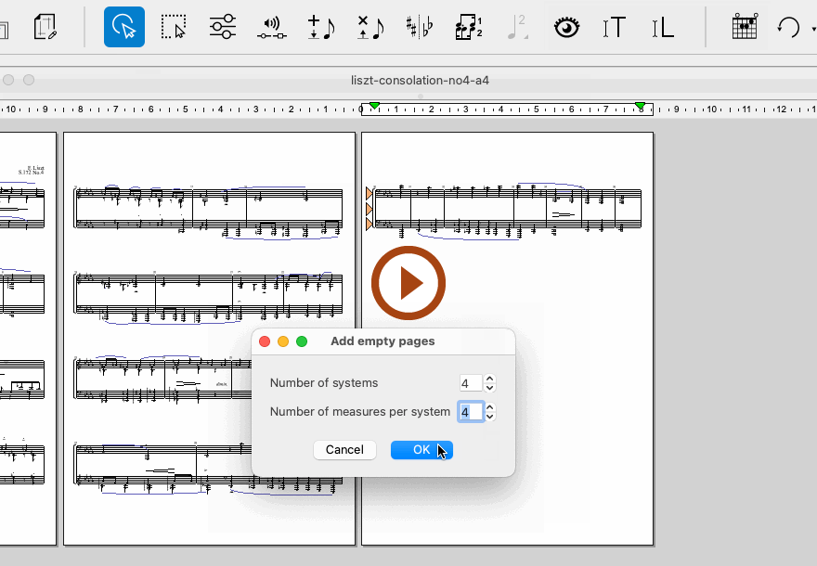Click the left green ruler margin marker
Viewport: 817px width, 566px height.
[x=374, y=106]
